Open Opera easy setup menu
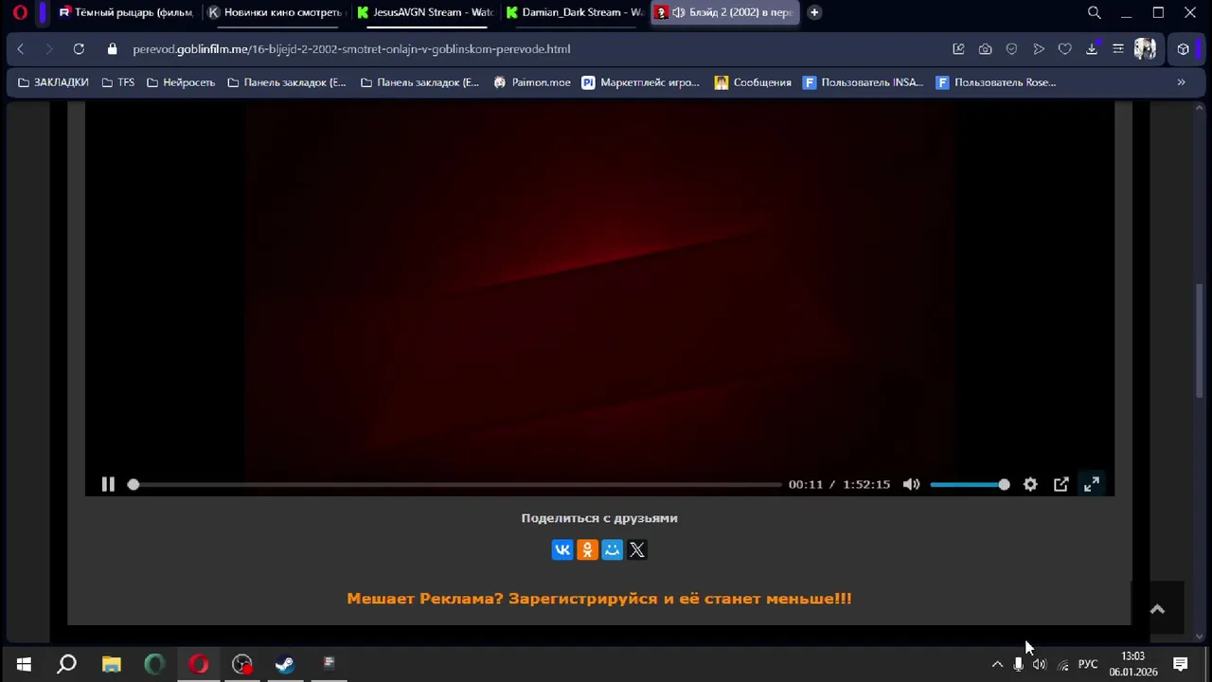The image size is (1212, 682). [x=1118, y=49]
